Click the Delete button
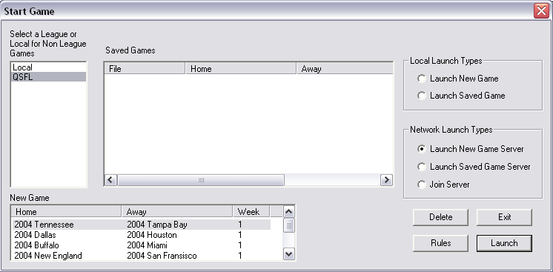This screenshot has width=553, height=272. (x=440, y=217)
